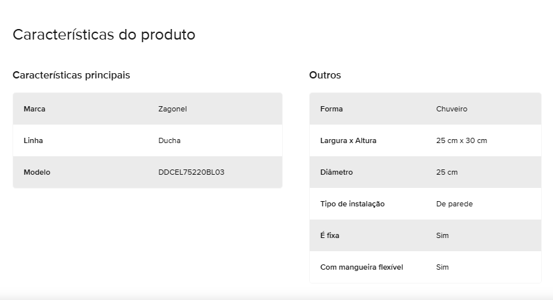
Task: Select the 'Características principais' section title
Action: pos(71,75)
